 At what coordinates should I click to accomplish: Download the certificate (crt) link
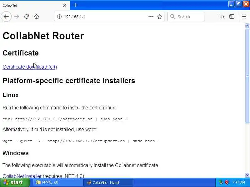click(x=30, y=67)
